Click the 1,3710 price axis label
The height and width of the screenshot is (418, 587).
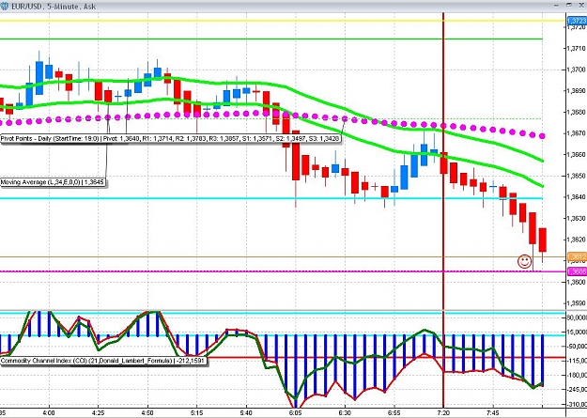(x=578, y=48)
